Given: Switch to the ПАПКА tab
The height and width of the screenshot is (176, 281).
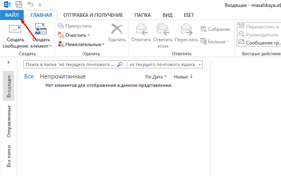Looking at the screenshot, I should click(143, 15).
